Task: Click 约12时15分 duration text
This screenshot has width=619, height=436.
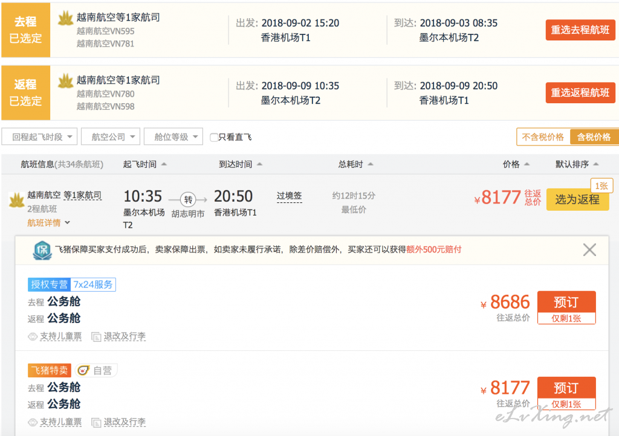Action: (x=354, y=196)
